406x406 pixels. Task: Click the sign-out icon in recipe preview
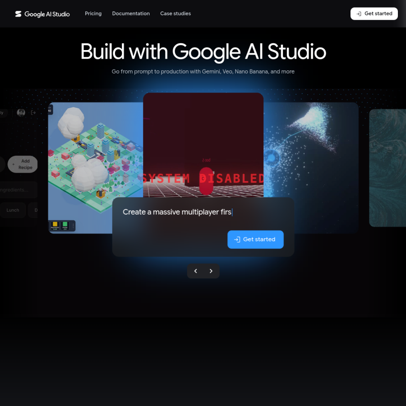33,112
